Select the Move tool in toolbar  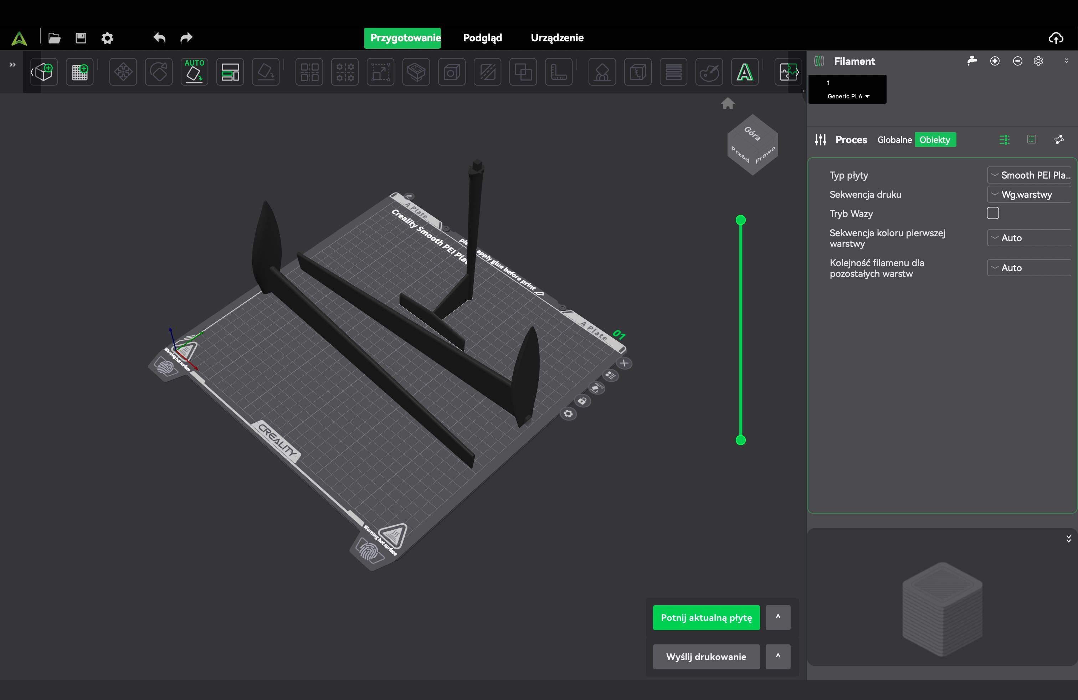[x=123, y=72]
